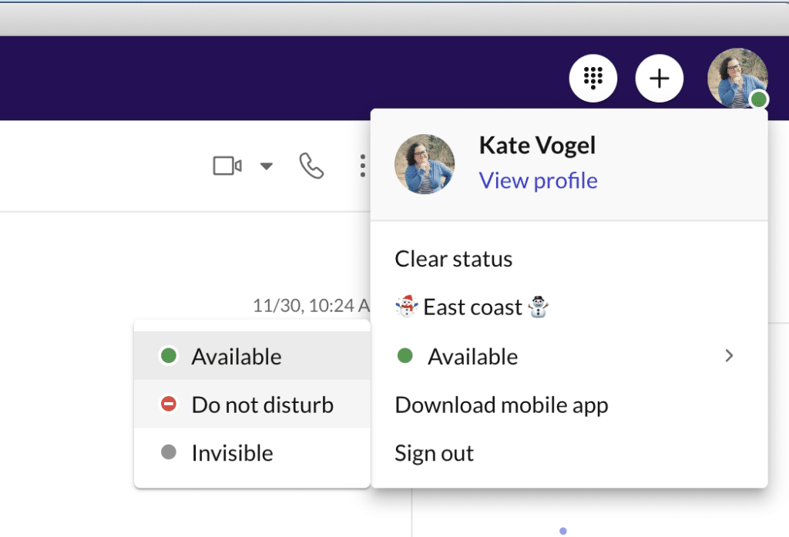
Task: Click the plus icon in top bar
Action: (659, 79)
